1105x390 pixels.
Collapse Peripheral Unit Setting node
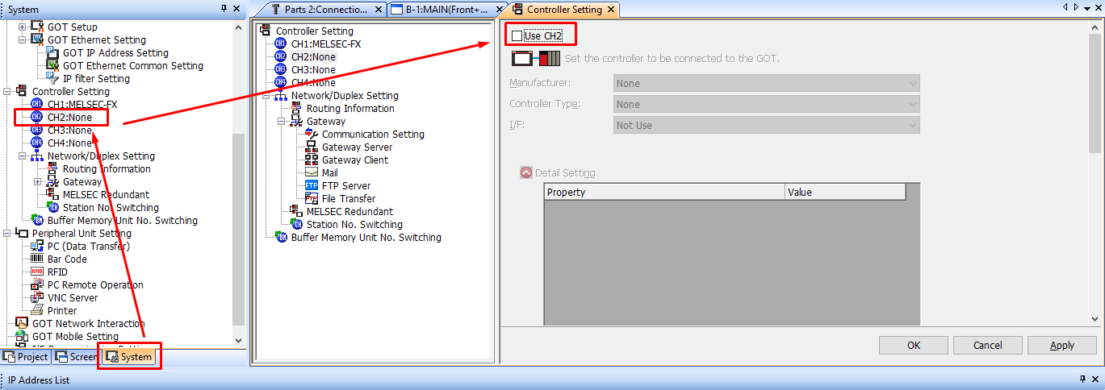coord(7,234)
